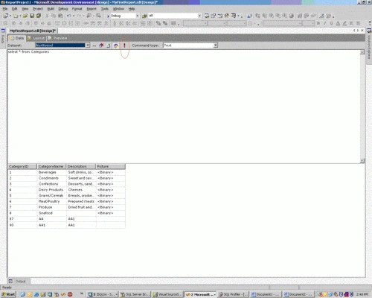Open the Output panel tab

(x=18, y=282)
